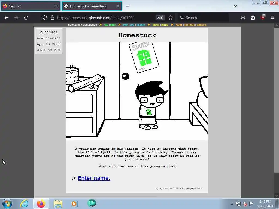Image resolution: width=279 pixels, height=209 pixels.
Task: Open Windows Explorer from the taskbar
Action: (58, 204)
